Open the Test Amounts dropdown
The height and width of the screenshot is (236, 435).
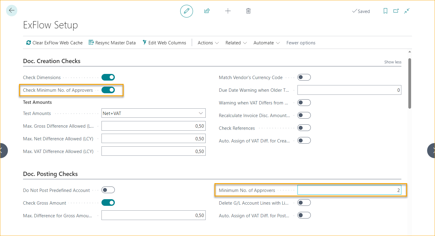click(154, 113)
